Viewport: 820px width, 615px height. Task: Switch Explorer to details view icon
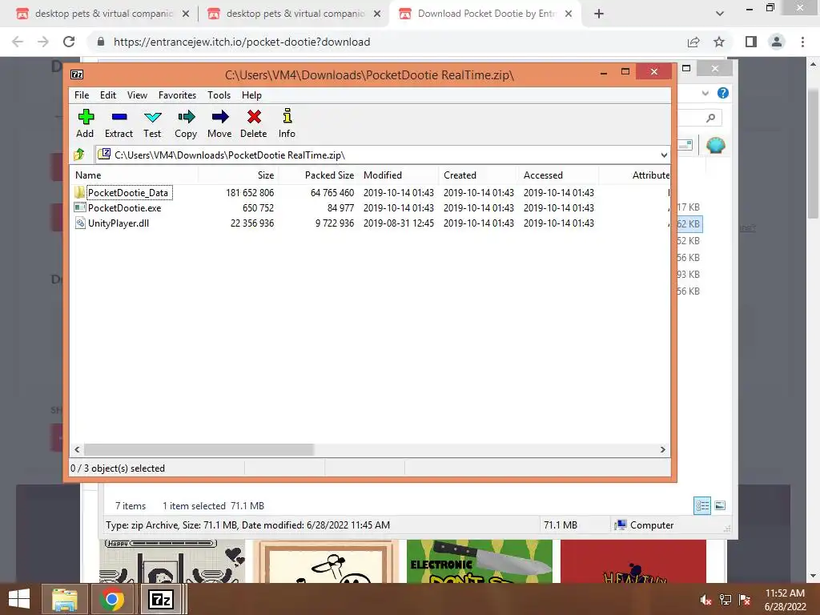click(x=701, y=506)
